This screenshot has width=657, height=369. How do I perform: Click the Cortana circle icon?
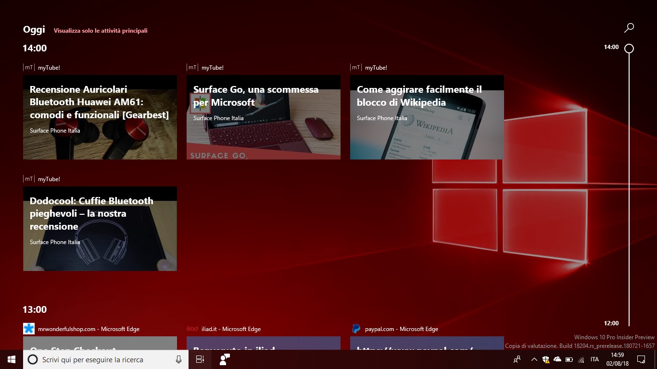pyautogui.click(x=33, y=359)
